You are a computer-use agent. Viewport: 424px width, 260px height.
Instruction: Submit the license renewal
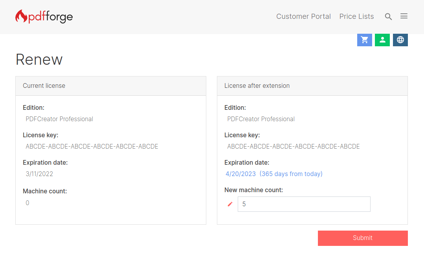click(363, 238)
